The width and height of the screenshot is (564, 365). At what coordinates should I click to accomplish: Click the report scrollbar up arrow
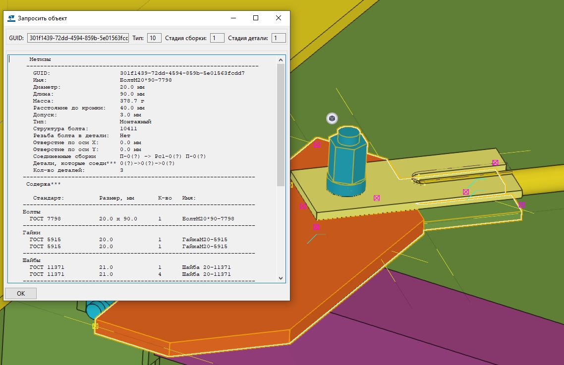pos(281,60)
